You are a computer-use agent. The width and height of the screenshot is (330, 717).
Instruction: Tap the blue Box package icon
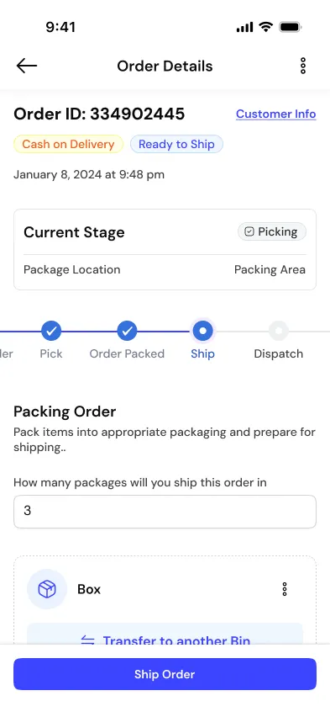(47, 589)
